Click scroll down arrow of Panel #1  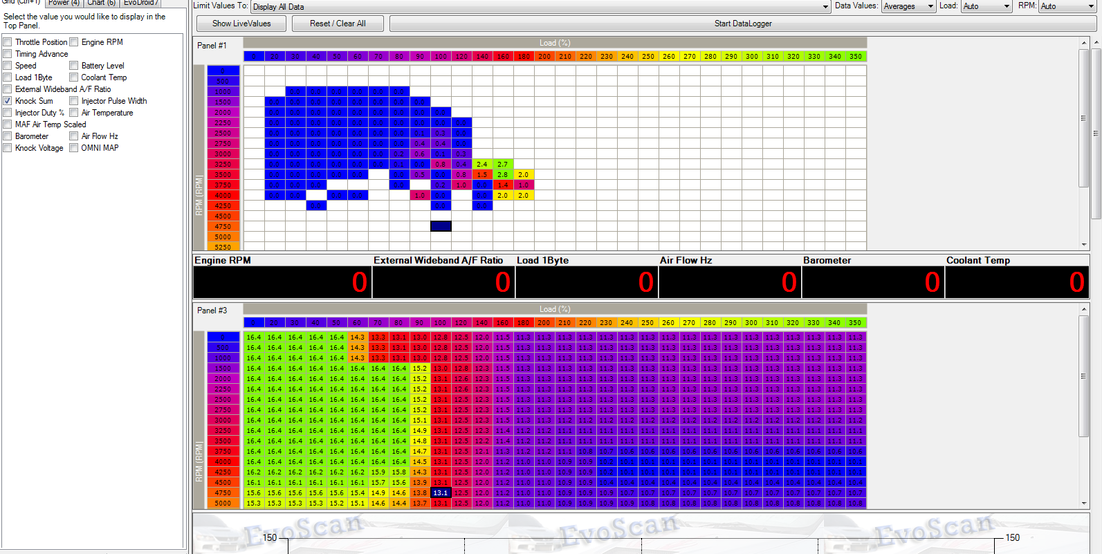[x=1084, y=245]
